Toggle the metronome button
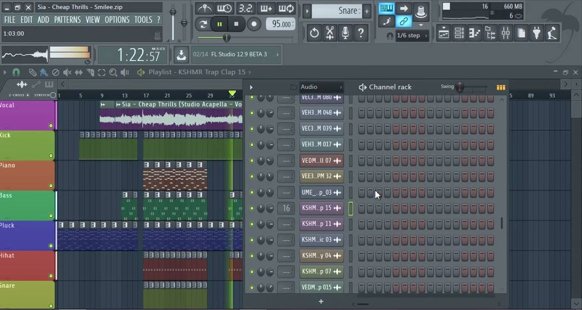 (x=205, y=8)
